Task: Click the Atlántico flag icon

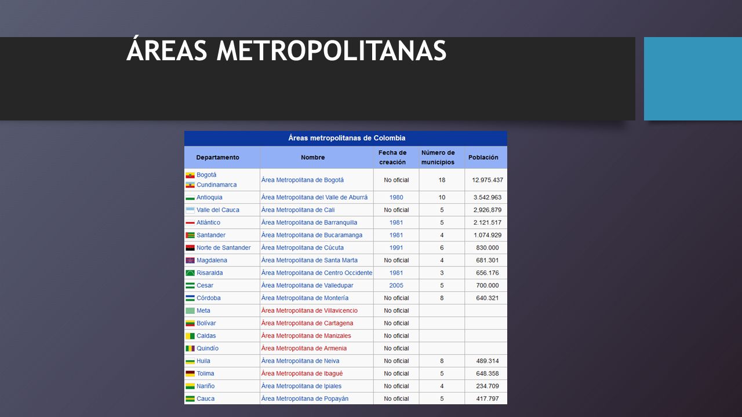Action: coord(190,223)
